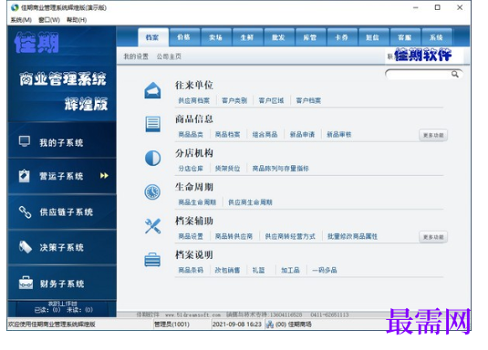This screenshot has height=350, width=488.
Task: Click the 分店机构 half-circle icon
Action: (x=153, y=158)
